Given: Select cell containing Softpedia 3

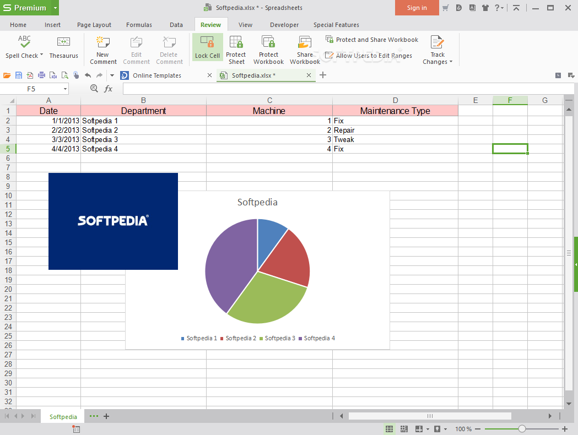Looking at the screenshot, I should (x=143, y=140).
